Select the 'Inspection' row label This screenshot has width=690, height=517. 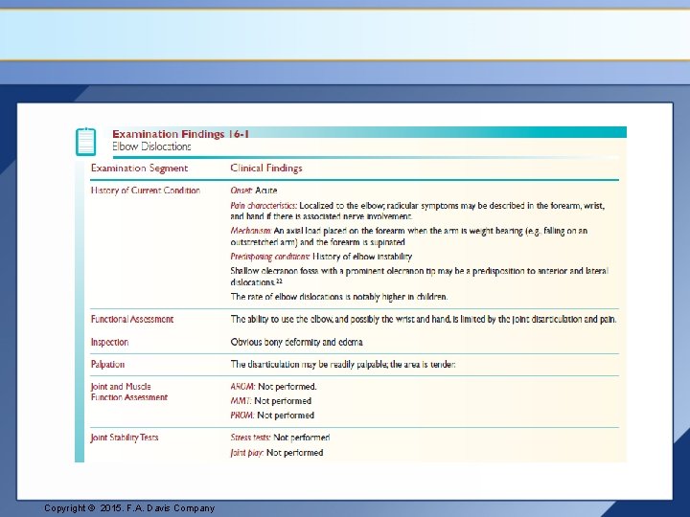109,342
